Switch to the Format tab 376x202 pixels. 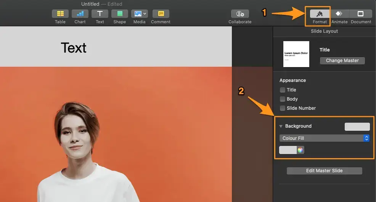tap(320, 14)
